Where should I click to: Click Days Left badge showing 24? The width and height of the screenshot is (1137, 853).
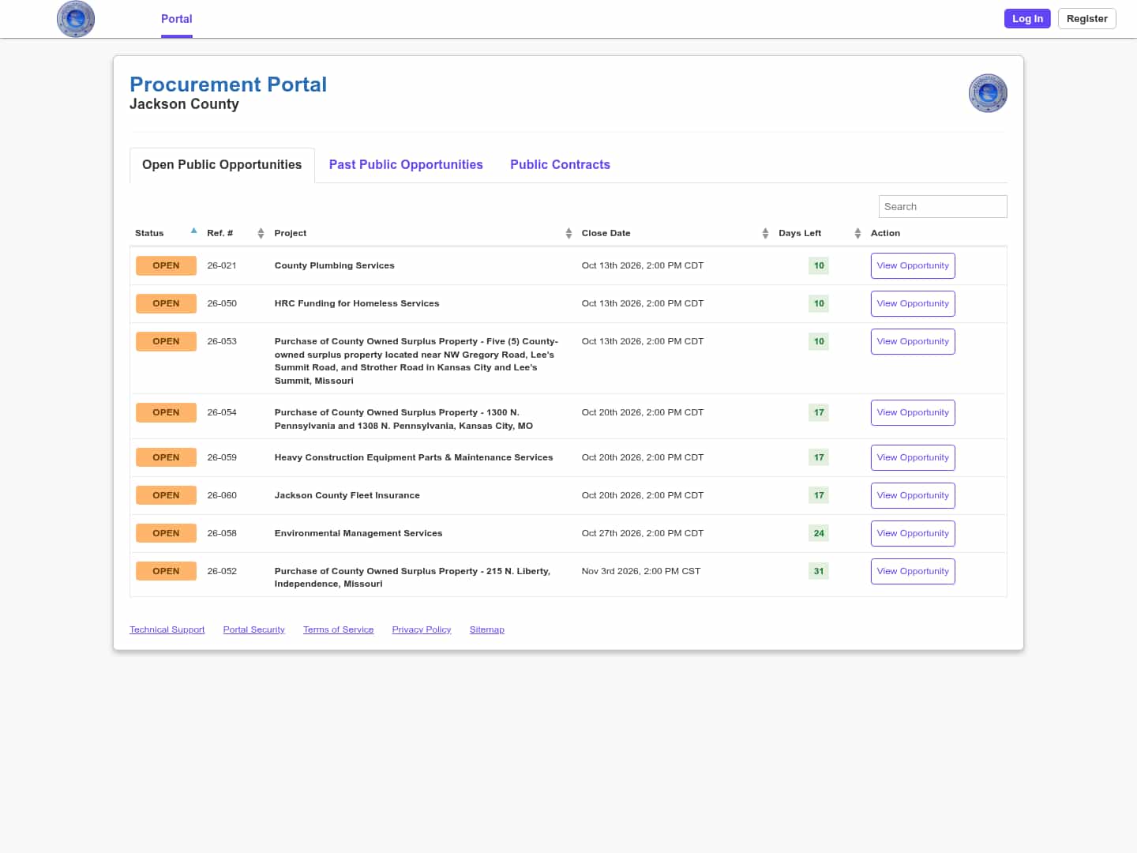tap(819, 534)
